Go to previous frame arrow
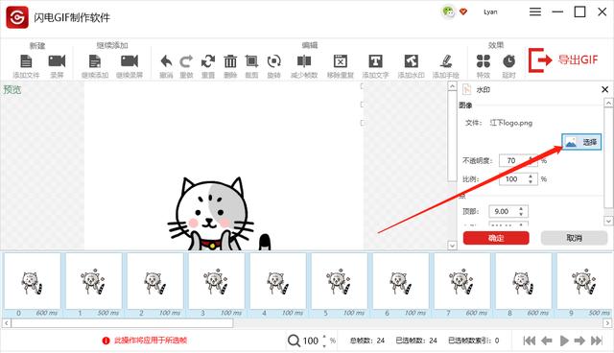Viewport: 614px width, 353px height. 547,341
